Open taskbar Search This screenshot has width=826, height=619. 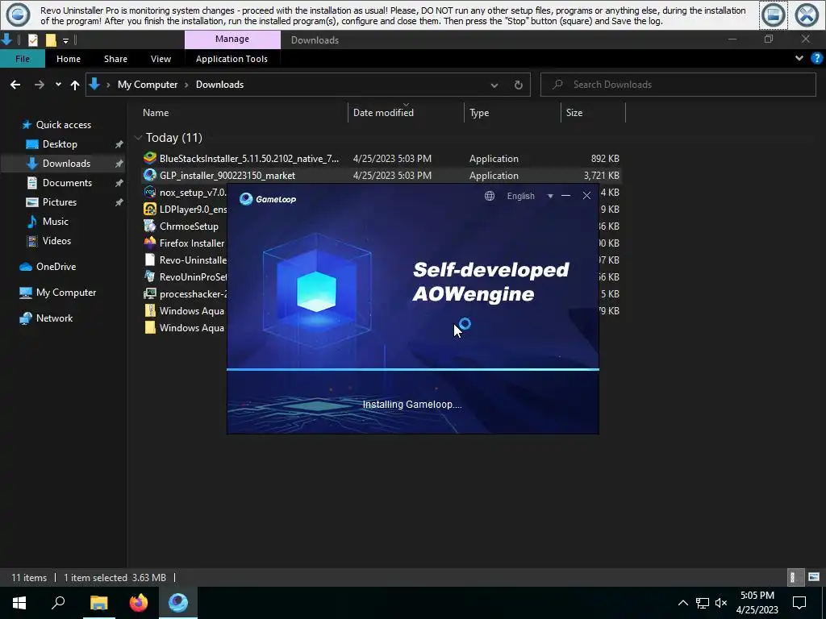coord(58,603)
